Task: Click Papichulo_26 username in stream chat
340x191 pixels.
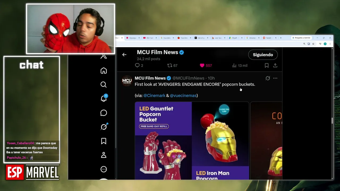Action: (16, 158)
